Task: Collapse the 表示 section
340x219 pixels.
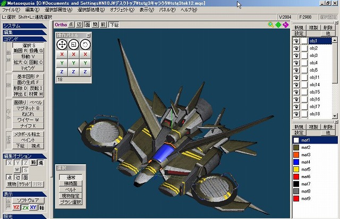Action: [24, 194]
